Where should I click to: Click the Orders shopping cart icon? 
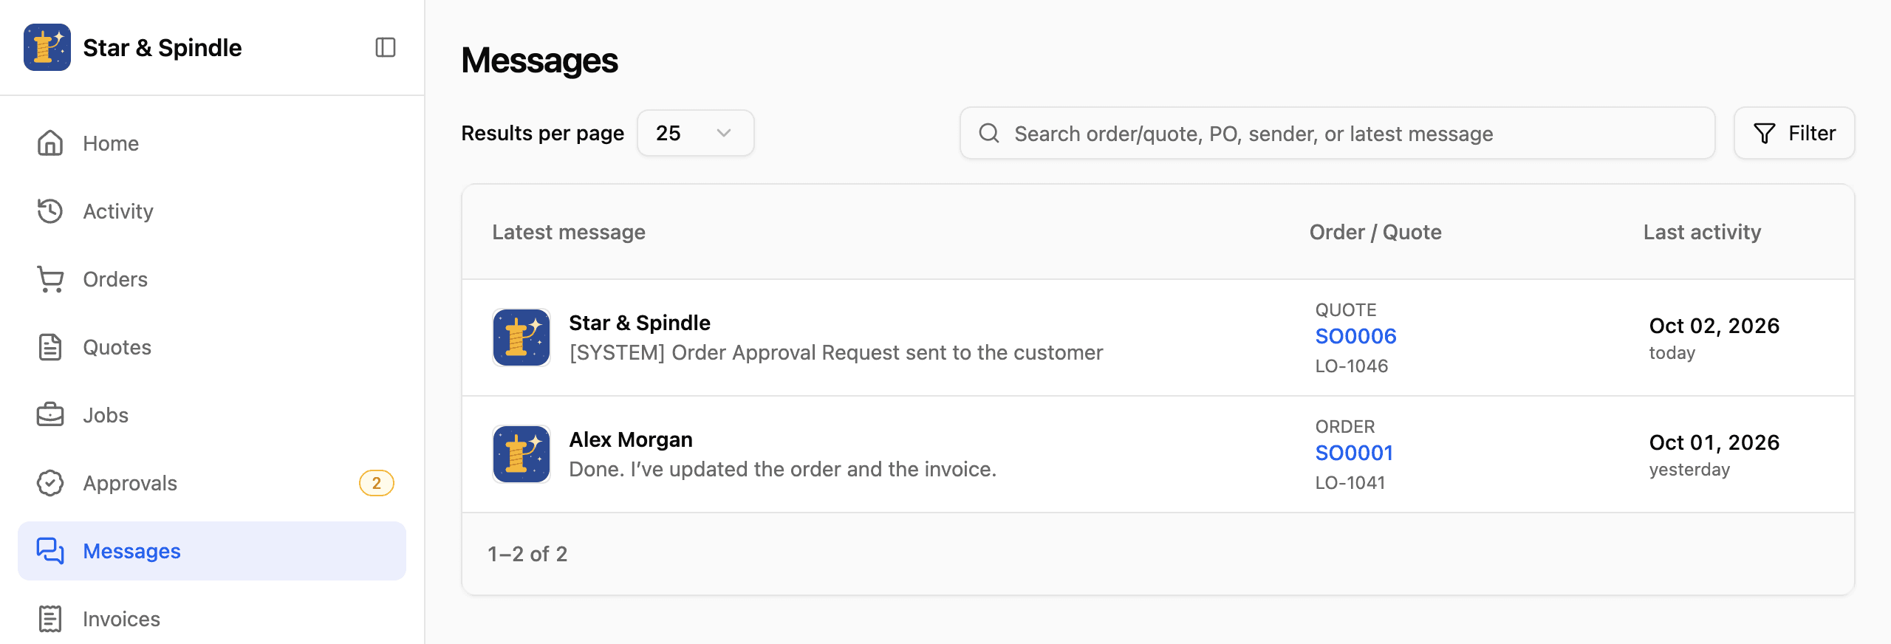pyautogui.click(x=50, y=279)
